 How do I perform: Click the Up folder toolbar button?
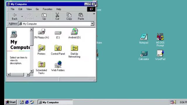pos(44,17)
